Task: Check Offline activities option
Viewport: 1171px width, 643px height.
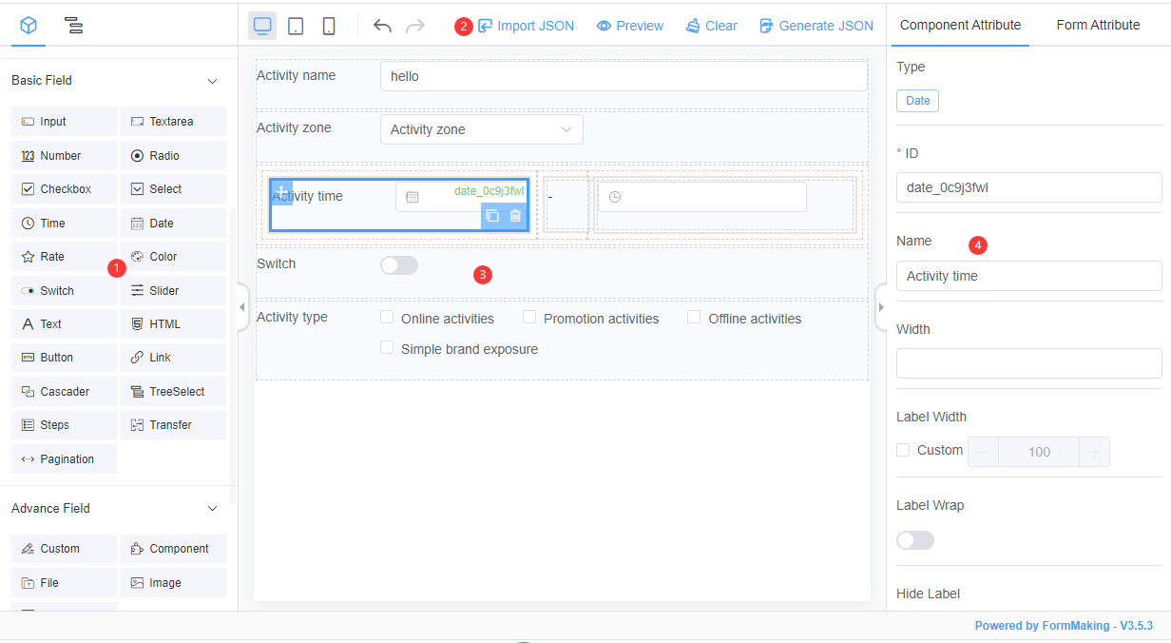Action: pyautogui.click(x=694, y=318)
